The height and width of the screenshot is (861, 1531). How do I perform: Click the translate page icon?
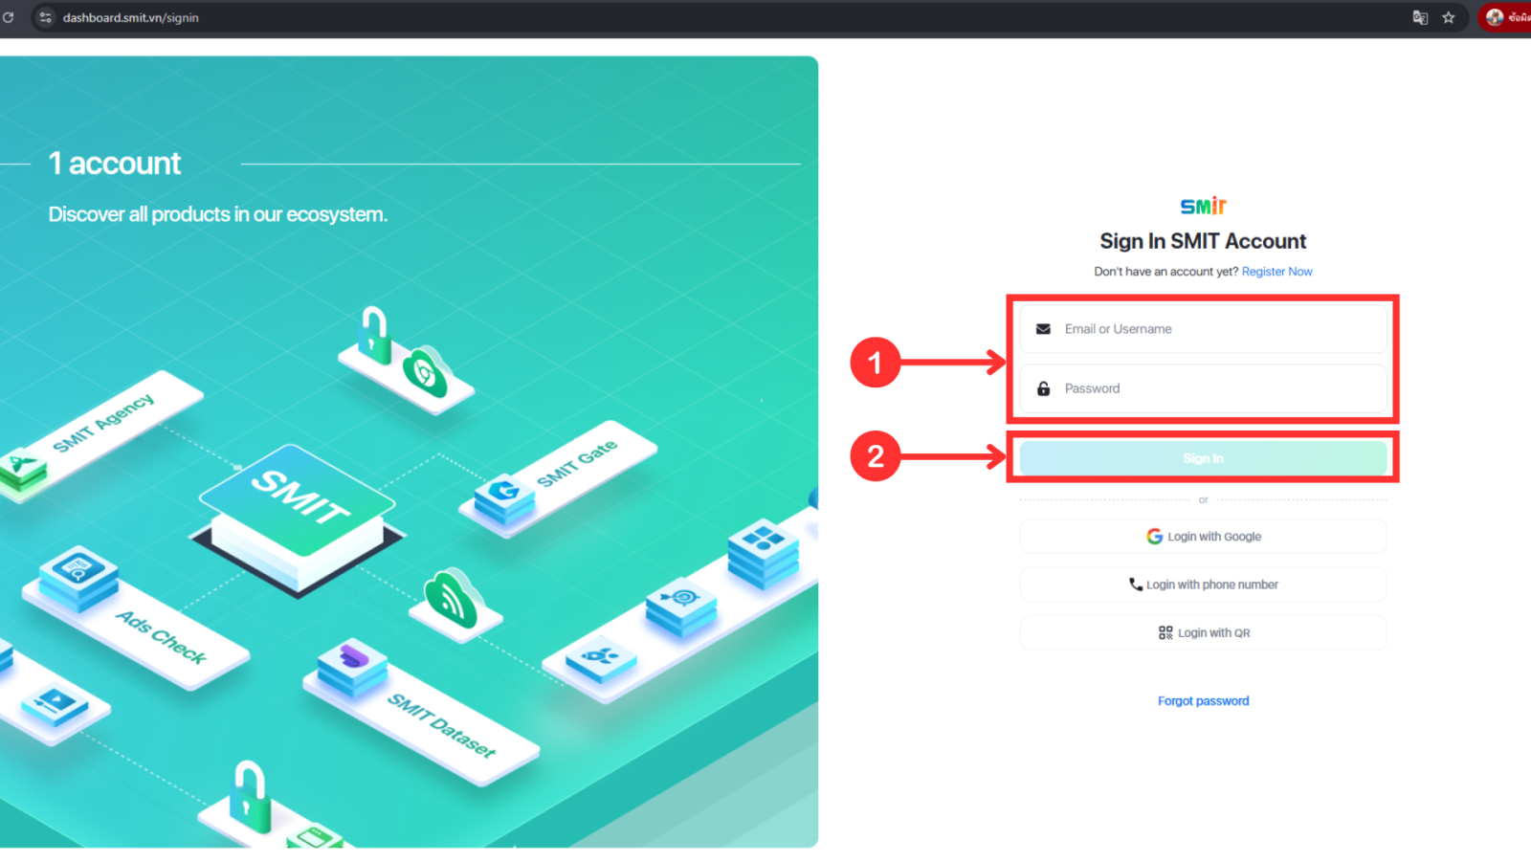pos(1420,17)
